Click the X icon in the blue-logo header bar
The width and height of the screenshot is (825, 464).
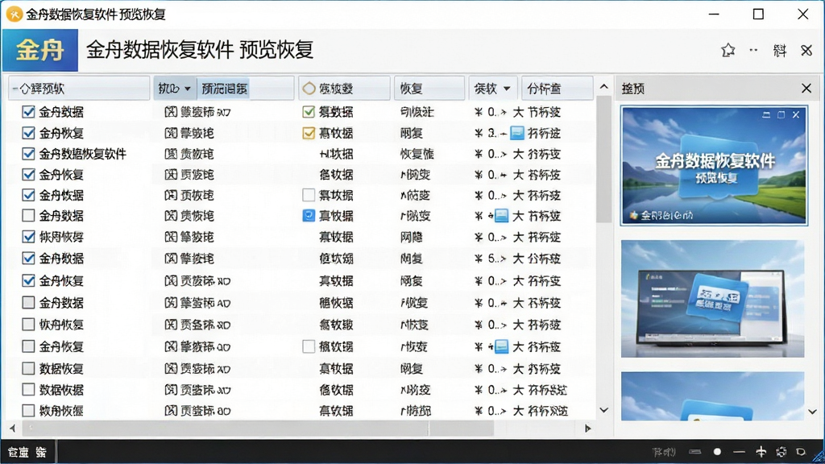click(806, 51)
